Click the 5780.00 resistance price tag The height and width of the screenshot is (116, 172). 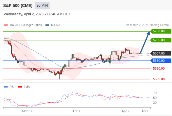[x=161, y=31]
